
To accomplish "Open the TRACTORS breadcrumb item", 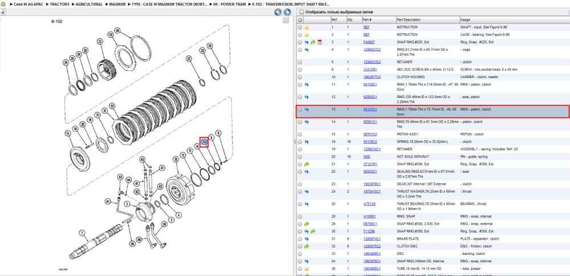I will point(60,4).
